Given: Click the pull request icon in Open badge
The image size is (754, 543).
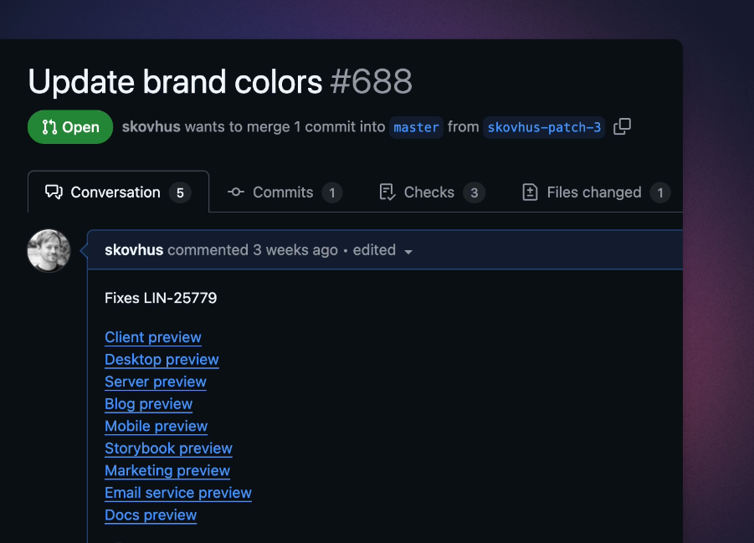Looking at the screenshot, I should (x=49, y=127).
